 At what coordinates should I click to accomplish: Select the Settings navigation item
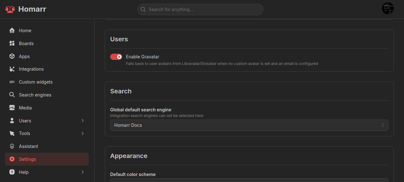pyautogui.click(x=47, y=159)
